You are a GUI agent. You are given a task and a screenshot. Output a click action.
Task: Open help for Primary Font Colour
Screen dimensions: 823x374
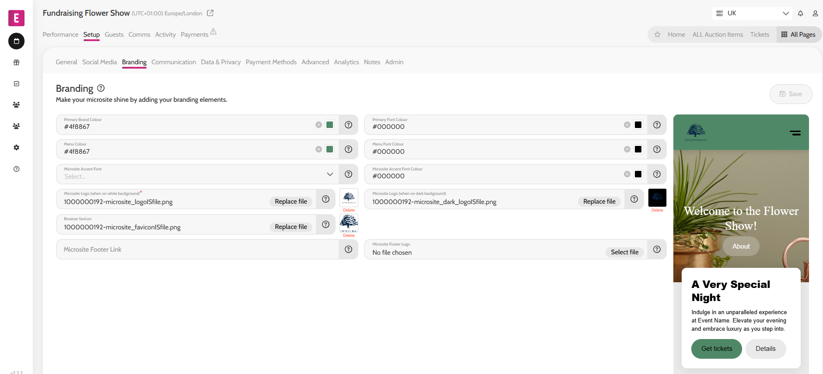[x=657, y=125]
